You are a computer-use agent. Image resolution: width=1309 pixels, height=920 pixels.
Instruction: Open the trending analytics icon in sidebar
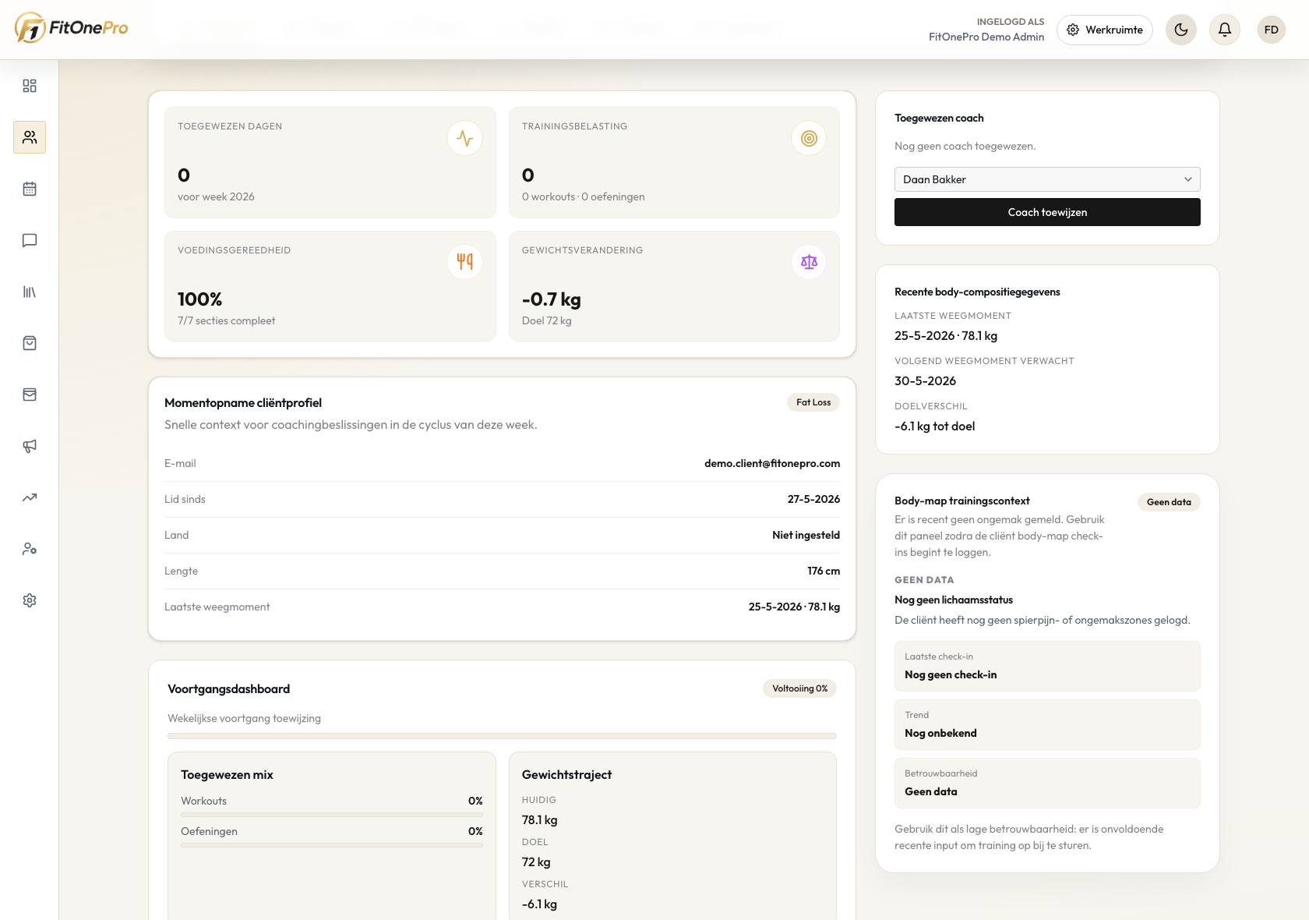(x=30, y=497)
